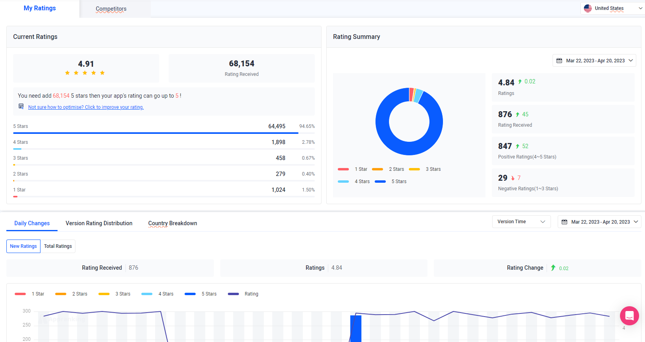
Task: Click the 29 Negative Ratings value
Action: click(x=503, y=178)
